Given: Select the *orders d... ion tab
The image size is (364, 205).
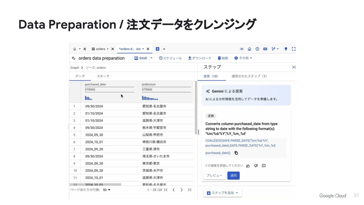Looking at the screenshot, I should click(x=130, y=49).
